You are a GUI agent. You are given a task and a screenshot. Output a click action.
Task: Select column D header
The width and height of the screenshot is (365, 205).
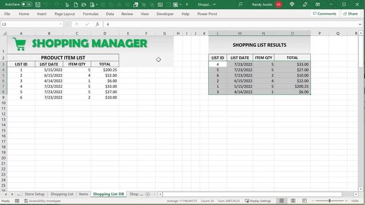pos(105,34)
